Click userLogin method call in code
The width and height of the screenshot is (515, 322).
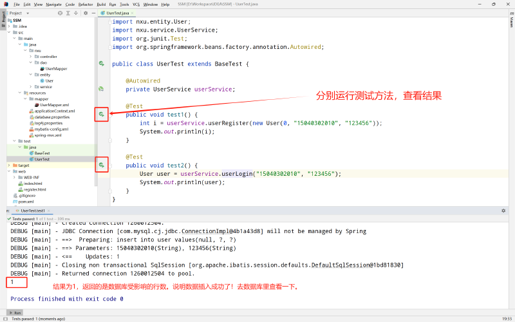pyautogui.click(x=237, y=174)
